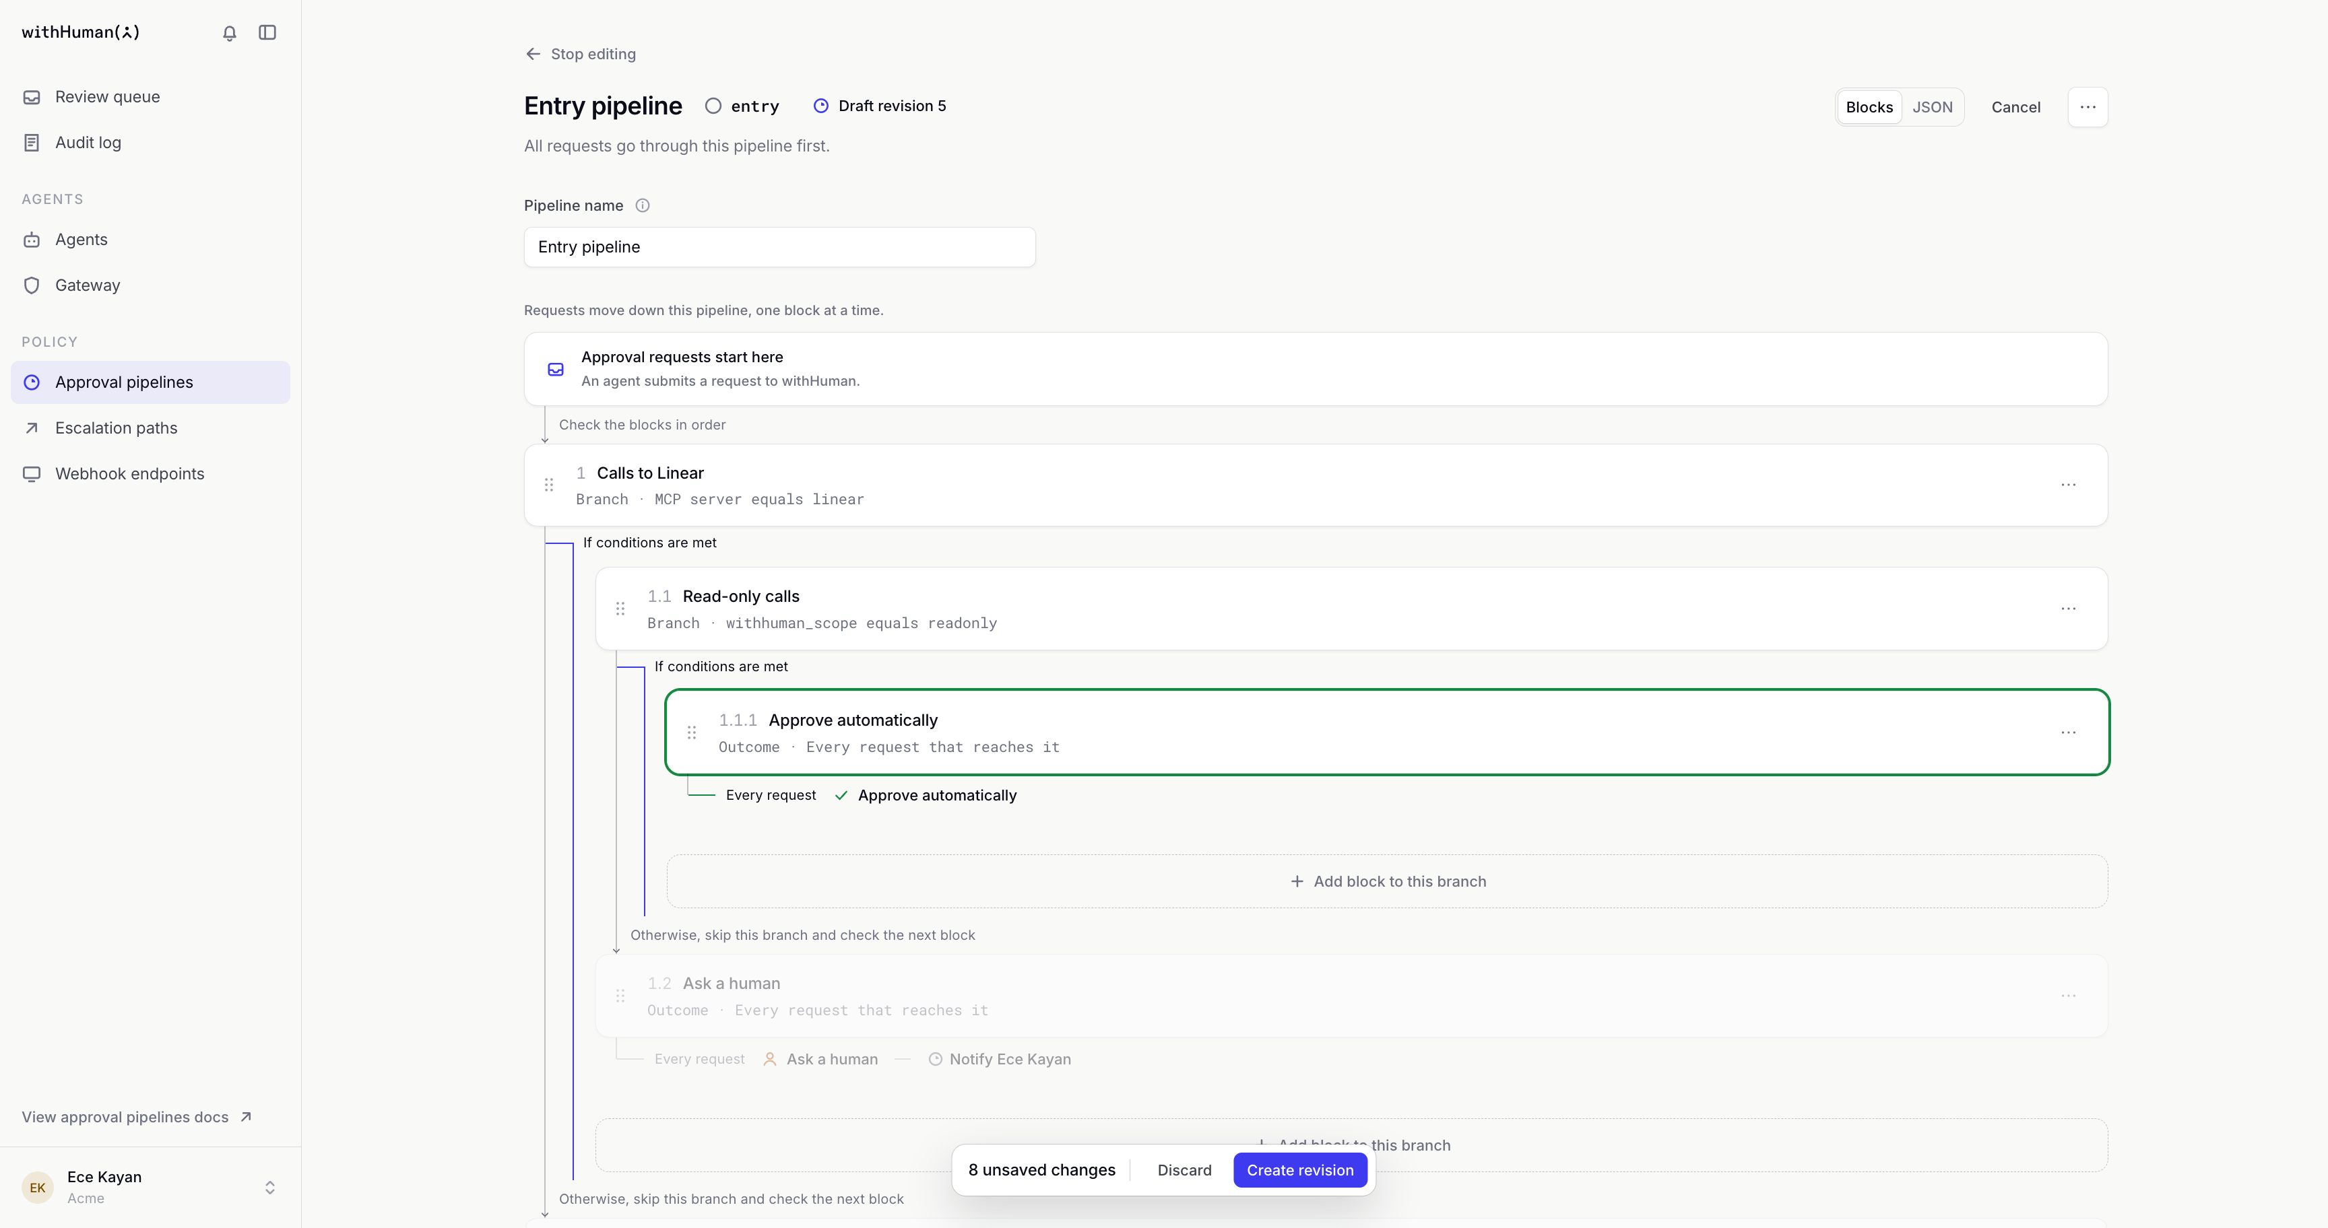Discard unsaved changes

[1184, 1170]
